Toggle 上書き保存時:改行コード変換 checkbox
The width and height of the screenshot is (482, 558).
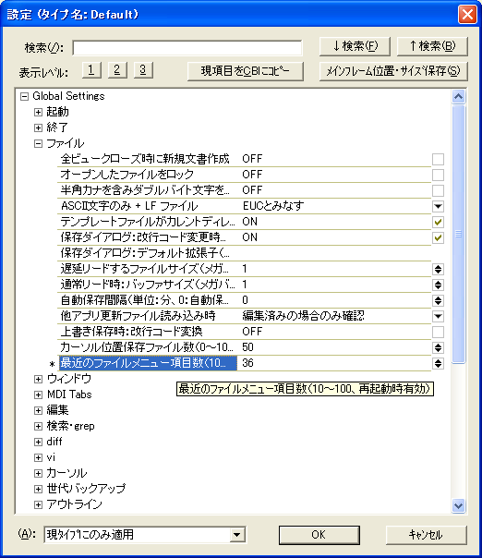click(x=438, y=332)
